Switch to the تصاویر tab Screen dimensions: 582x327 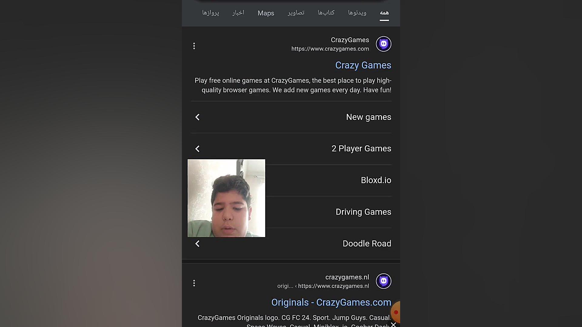click(296, 13)
